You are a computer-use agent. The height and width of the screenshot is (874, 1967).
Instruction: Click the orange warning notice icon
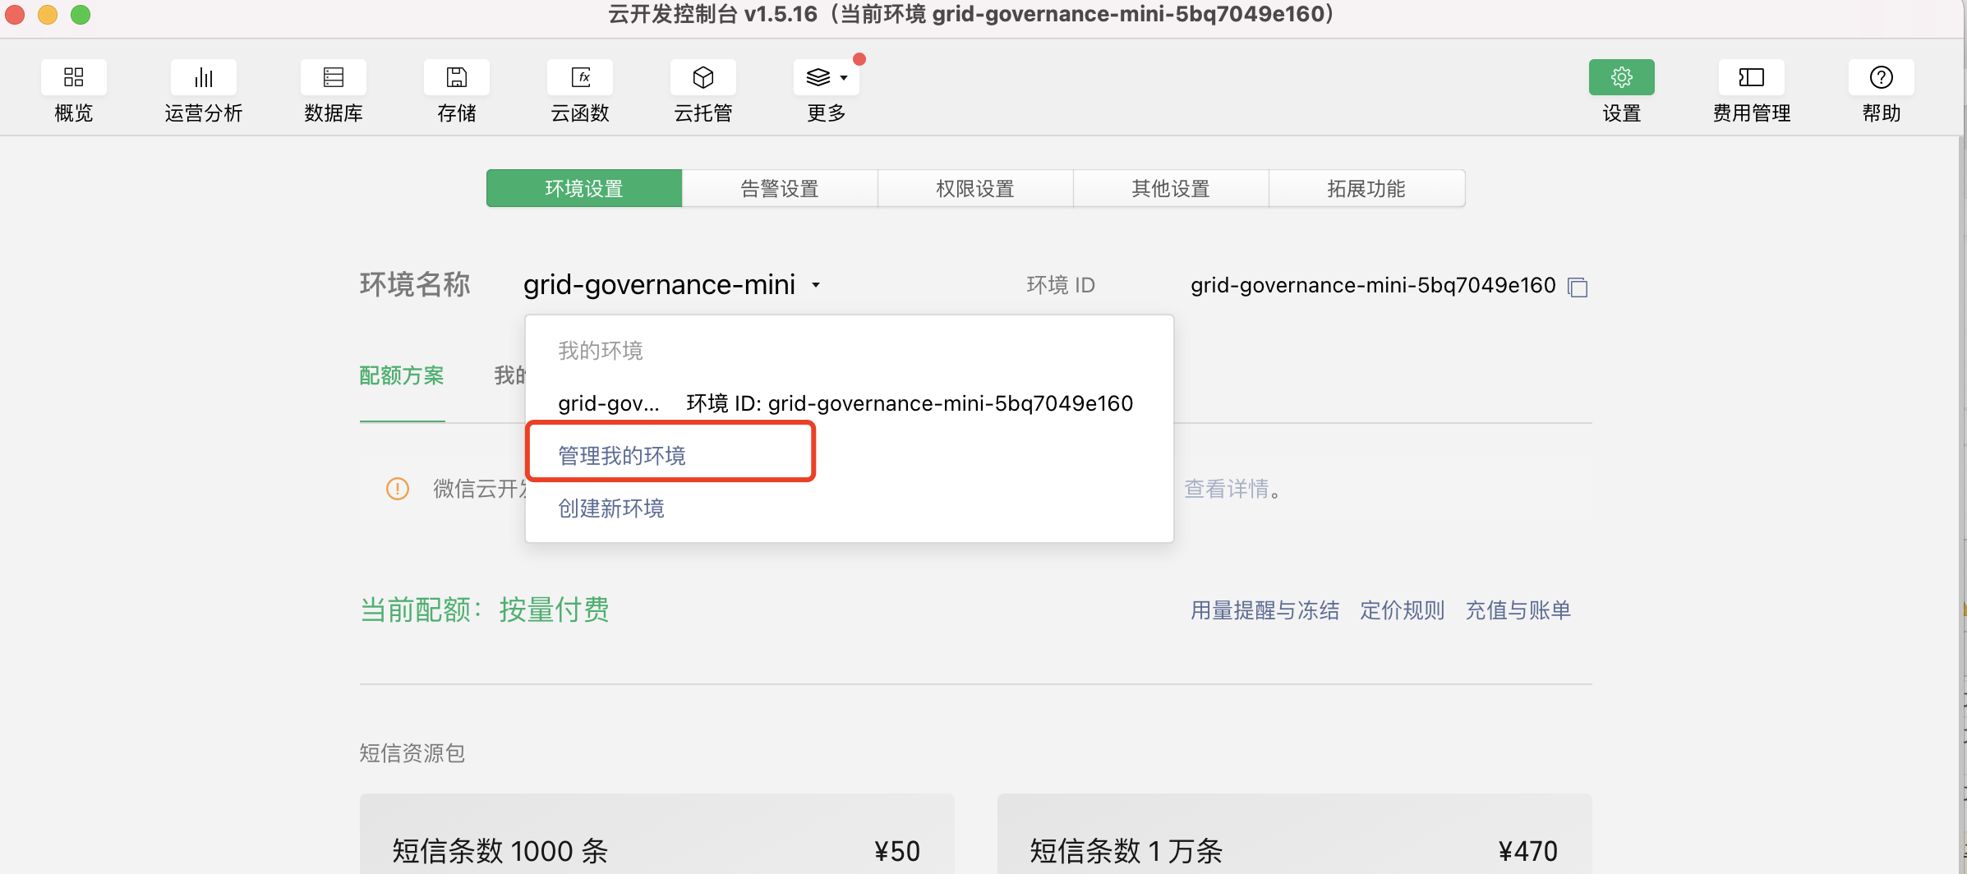click(398, 489)
